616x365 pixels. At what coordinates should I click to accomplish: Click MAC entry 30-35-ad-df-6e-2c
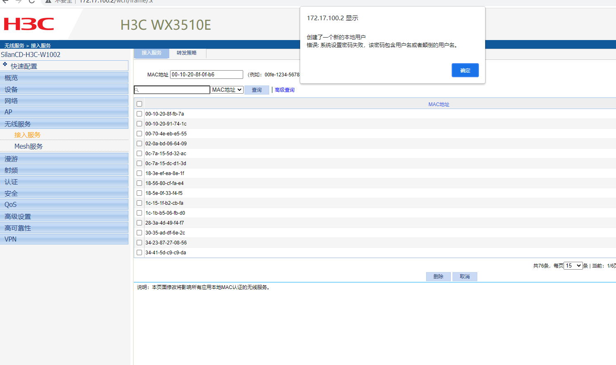165,233
